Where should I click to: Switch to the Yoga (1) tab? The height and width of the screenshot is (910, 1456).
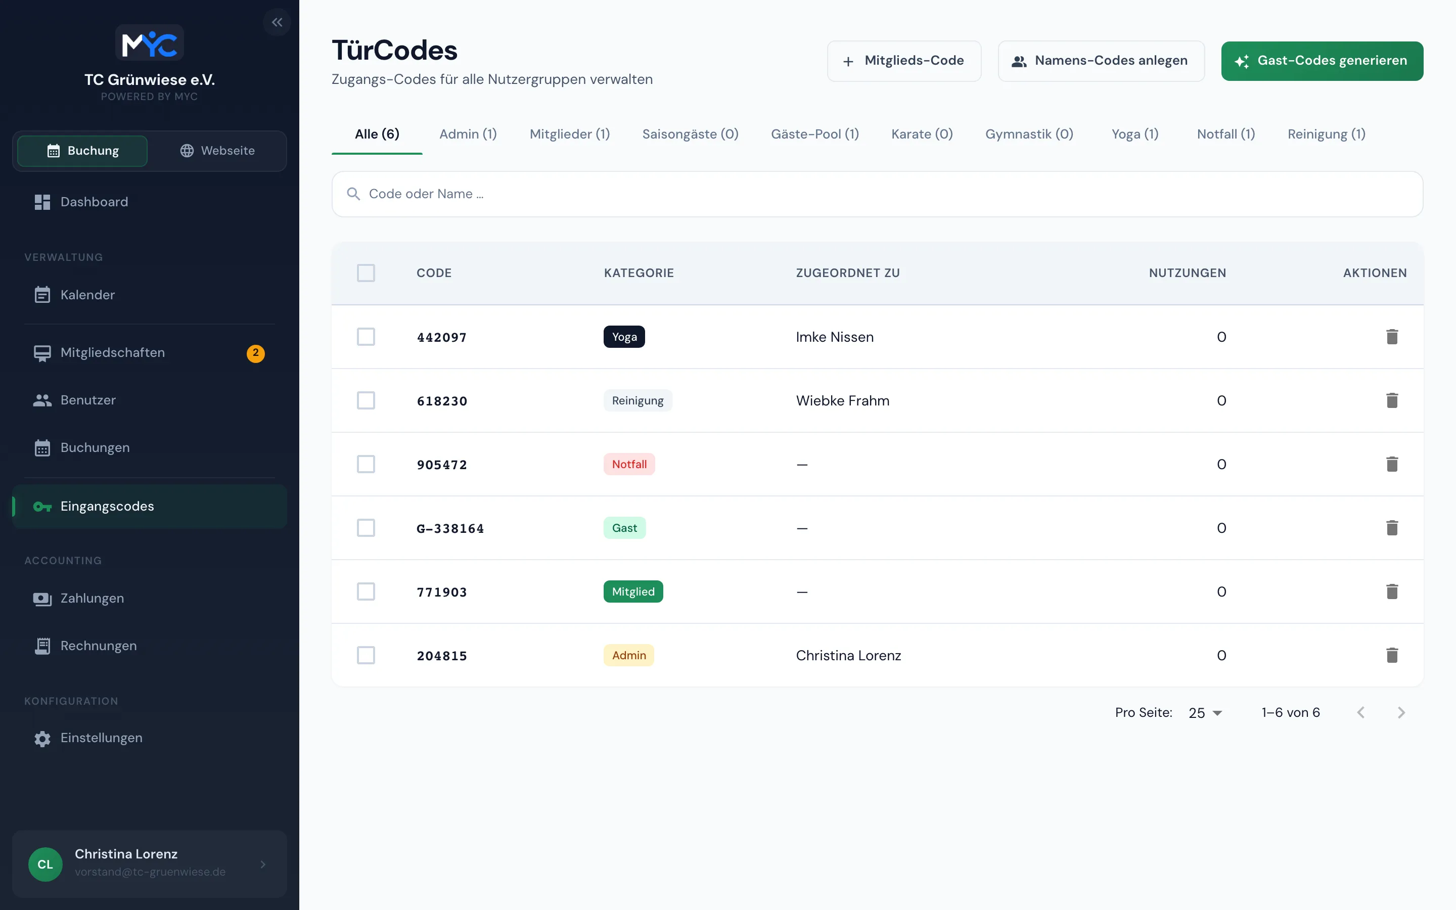(1134, 134)
